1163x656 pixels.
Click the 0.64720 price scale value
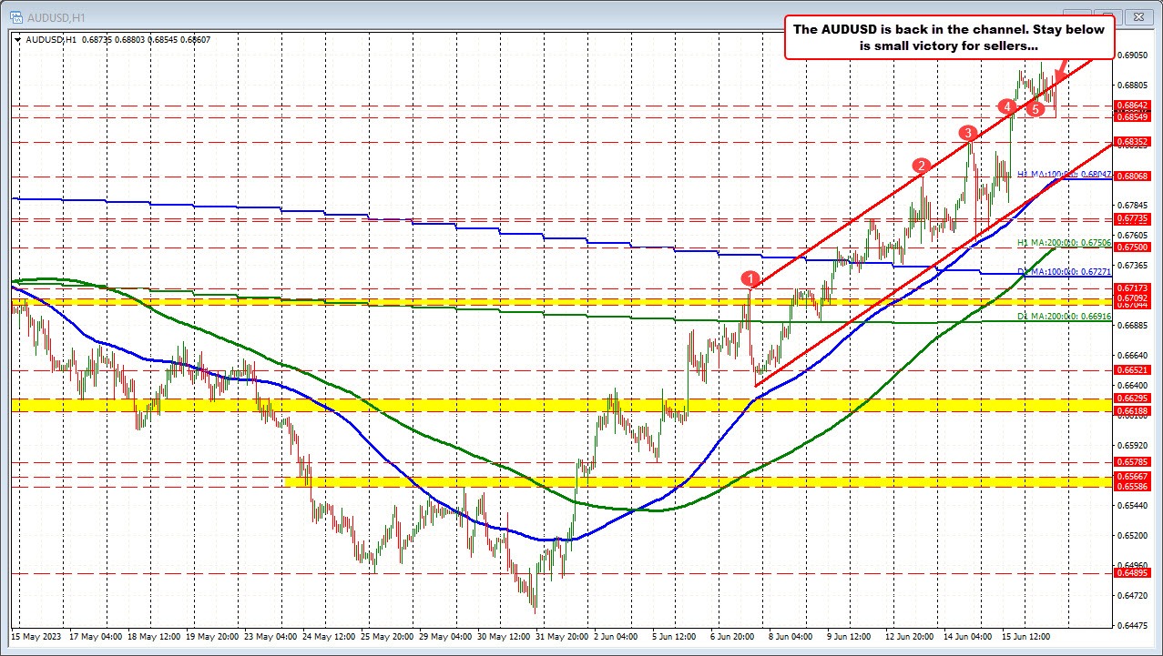1132,595
